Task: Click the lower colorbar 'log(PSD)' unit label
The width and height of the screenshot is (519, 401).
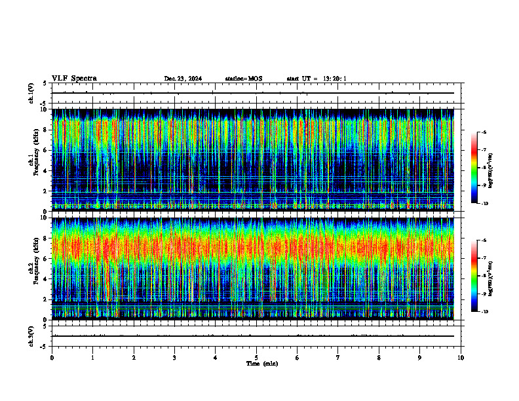Action: (491, 279)
